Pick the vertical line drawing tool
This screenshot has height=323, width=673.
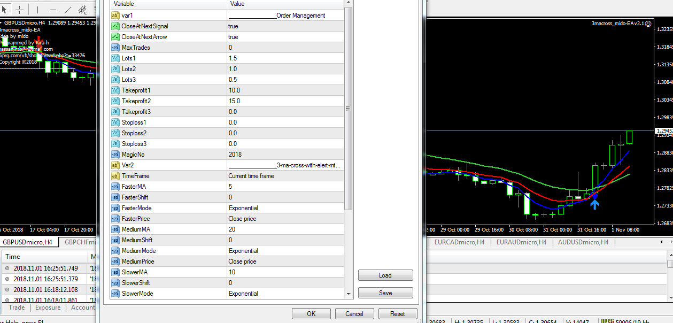point(37,10)
